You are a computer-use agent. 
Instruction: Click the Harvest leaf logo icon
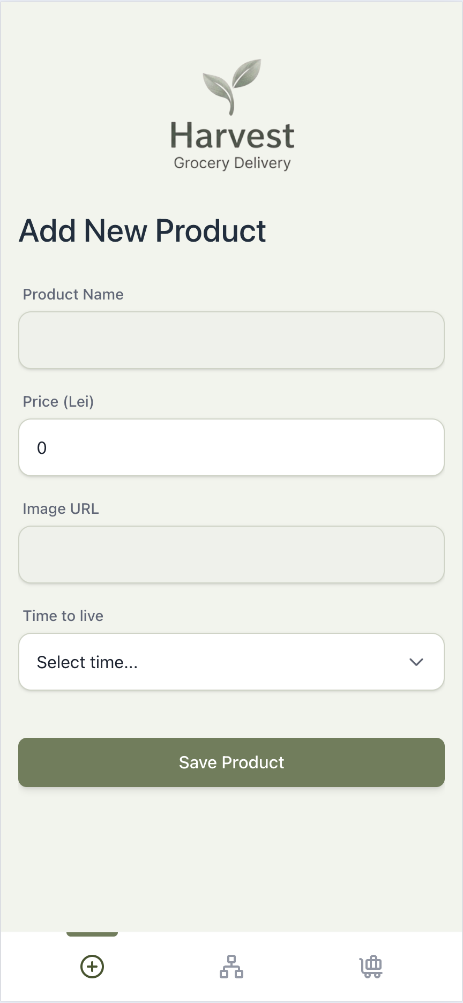click(x=232, y=86)
